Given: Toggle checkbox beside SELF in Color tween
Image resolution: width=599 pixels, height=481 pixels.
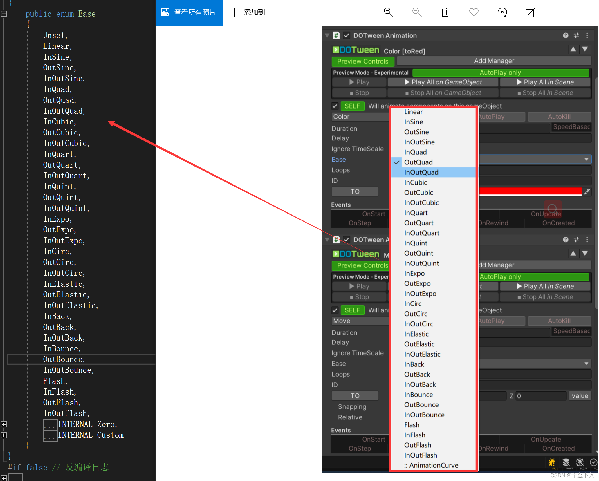Looking at the screenshot, I should tap(335, 106).
